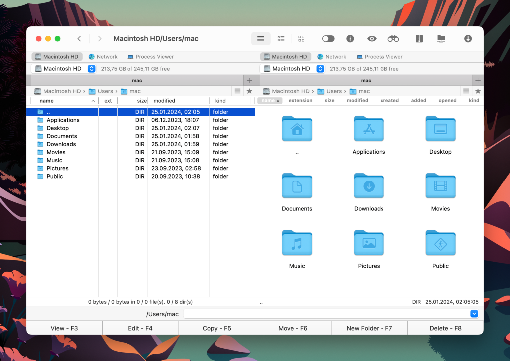Select full details list view mode
This screenshot has height=361, width=510.
pyautogui.click(x=260, y=39)
